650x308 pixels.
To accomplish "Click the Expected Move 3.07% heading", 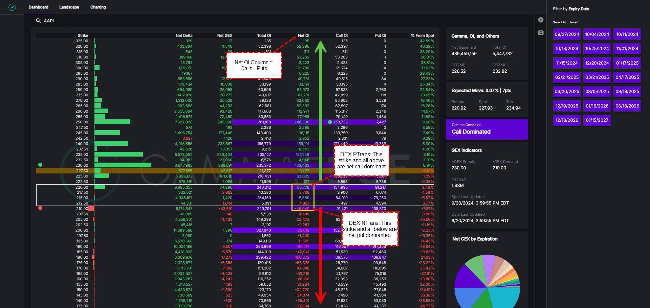I will 481,91.
